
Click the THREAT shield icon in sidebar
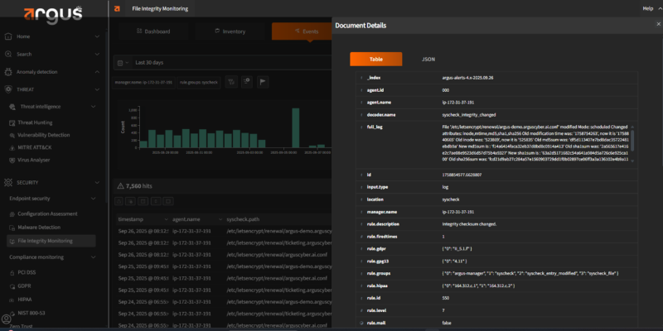coord(8,89)
